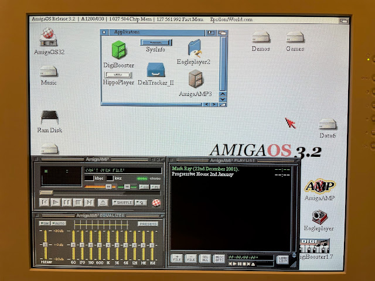Viewport: 375px width, 281px height.
Task: Select playlist entry "Mark Ray (22nd December 2001)."
Action: tap(206, 169)
